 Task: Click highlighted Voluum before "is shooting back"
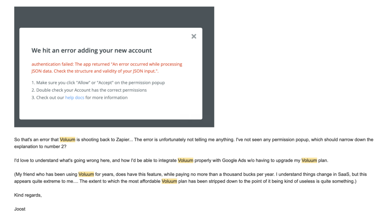67,140
